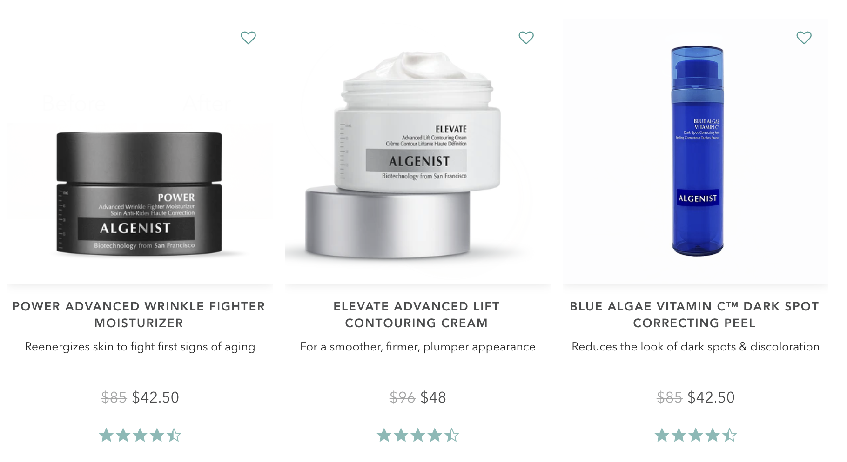The height and width of the screenshot is (462, 847).
Task: Click 'Reduces the look of dark spots' description
Action: [695, 347]
